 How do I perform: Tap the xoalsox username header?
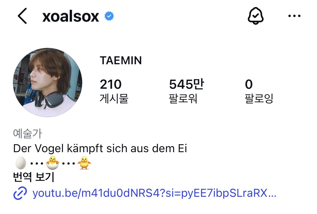click(70, 16)
